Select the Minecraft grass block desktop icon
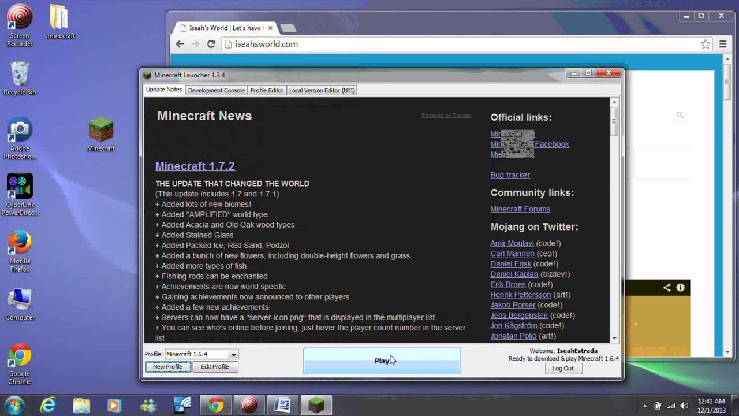Viewport: 739px width, 416px height. pos(101,135)
